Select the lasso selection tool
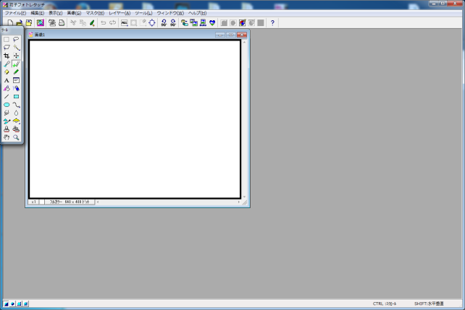The width and height of the screenshot is (465, 310). pos(16,39)
